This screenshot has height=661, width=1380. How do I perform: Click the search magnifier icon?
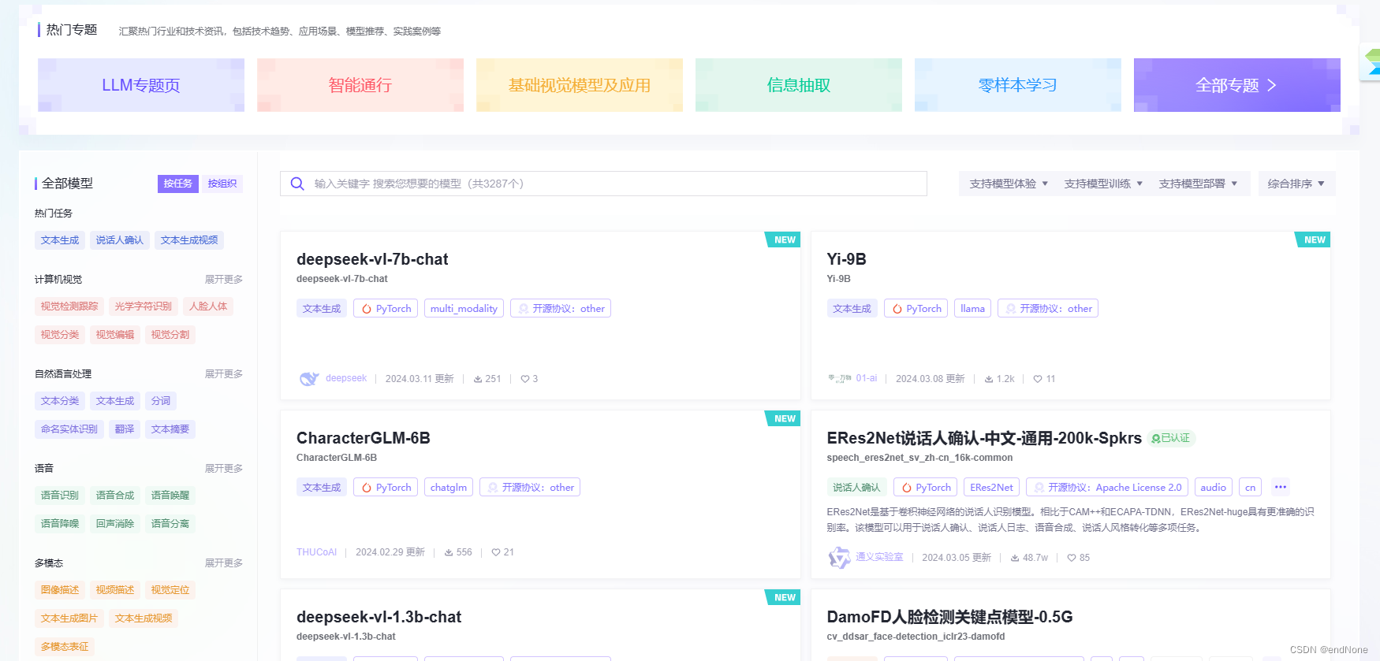(297, 184)
